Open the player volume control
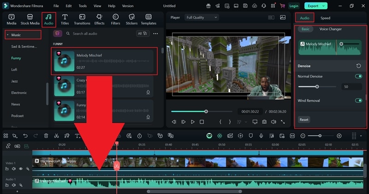Screen dimensions: 369x194 [274, 122]
